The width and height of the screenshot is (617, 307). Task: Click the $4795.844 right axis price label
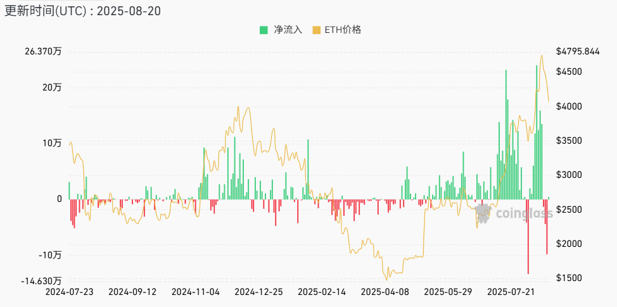(x=577, y=52)
